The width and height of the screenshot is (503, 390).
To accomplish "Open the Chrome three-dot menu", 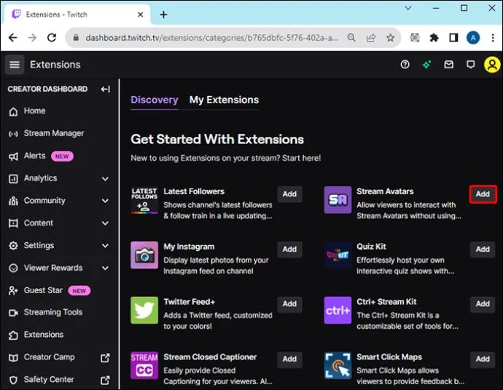I will click(493, 38).
